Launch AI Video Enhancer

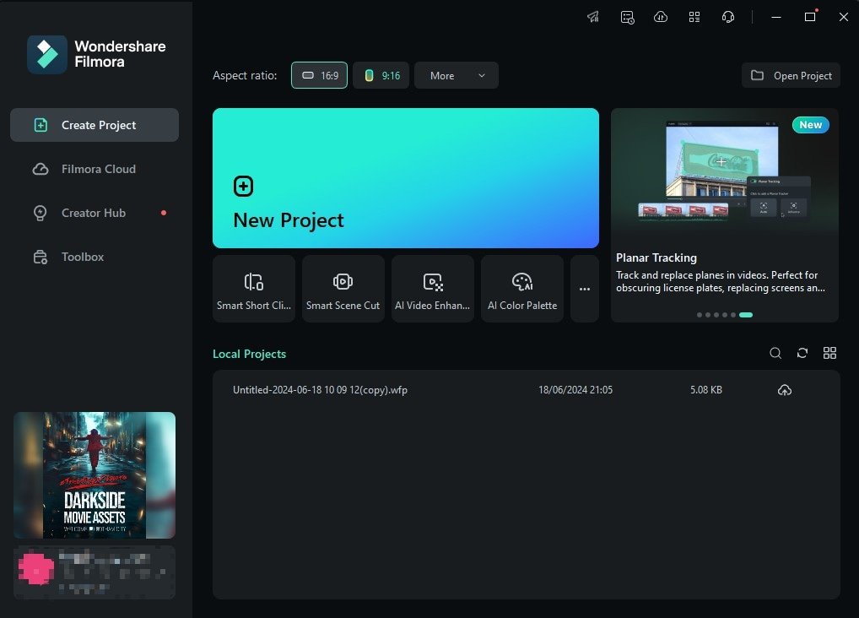pos(432,288)
